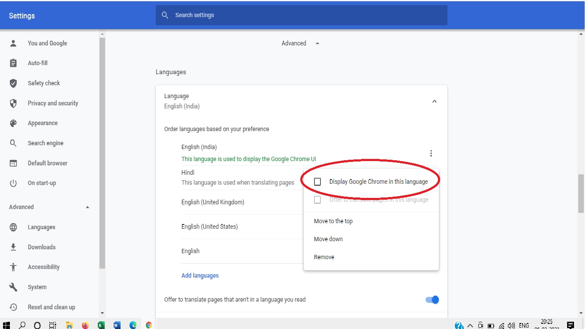
Task: Collapse the sidebar Advanced section
Action: [88, 207]
